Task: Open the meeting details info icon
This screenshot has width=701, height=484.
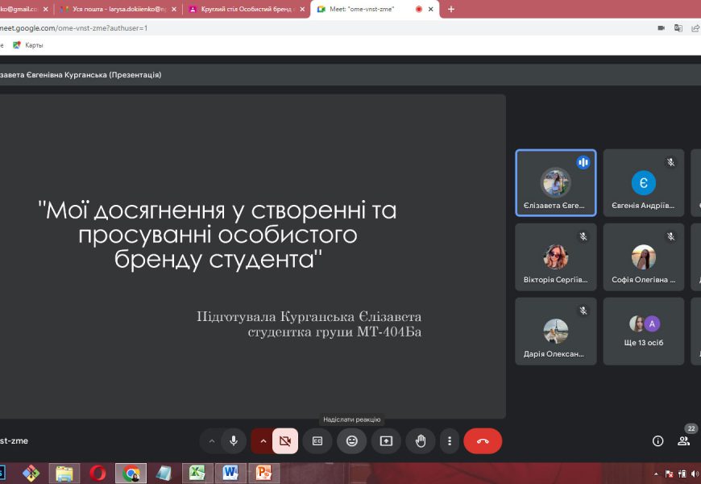Action: tap(657, 441)
